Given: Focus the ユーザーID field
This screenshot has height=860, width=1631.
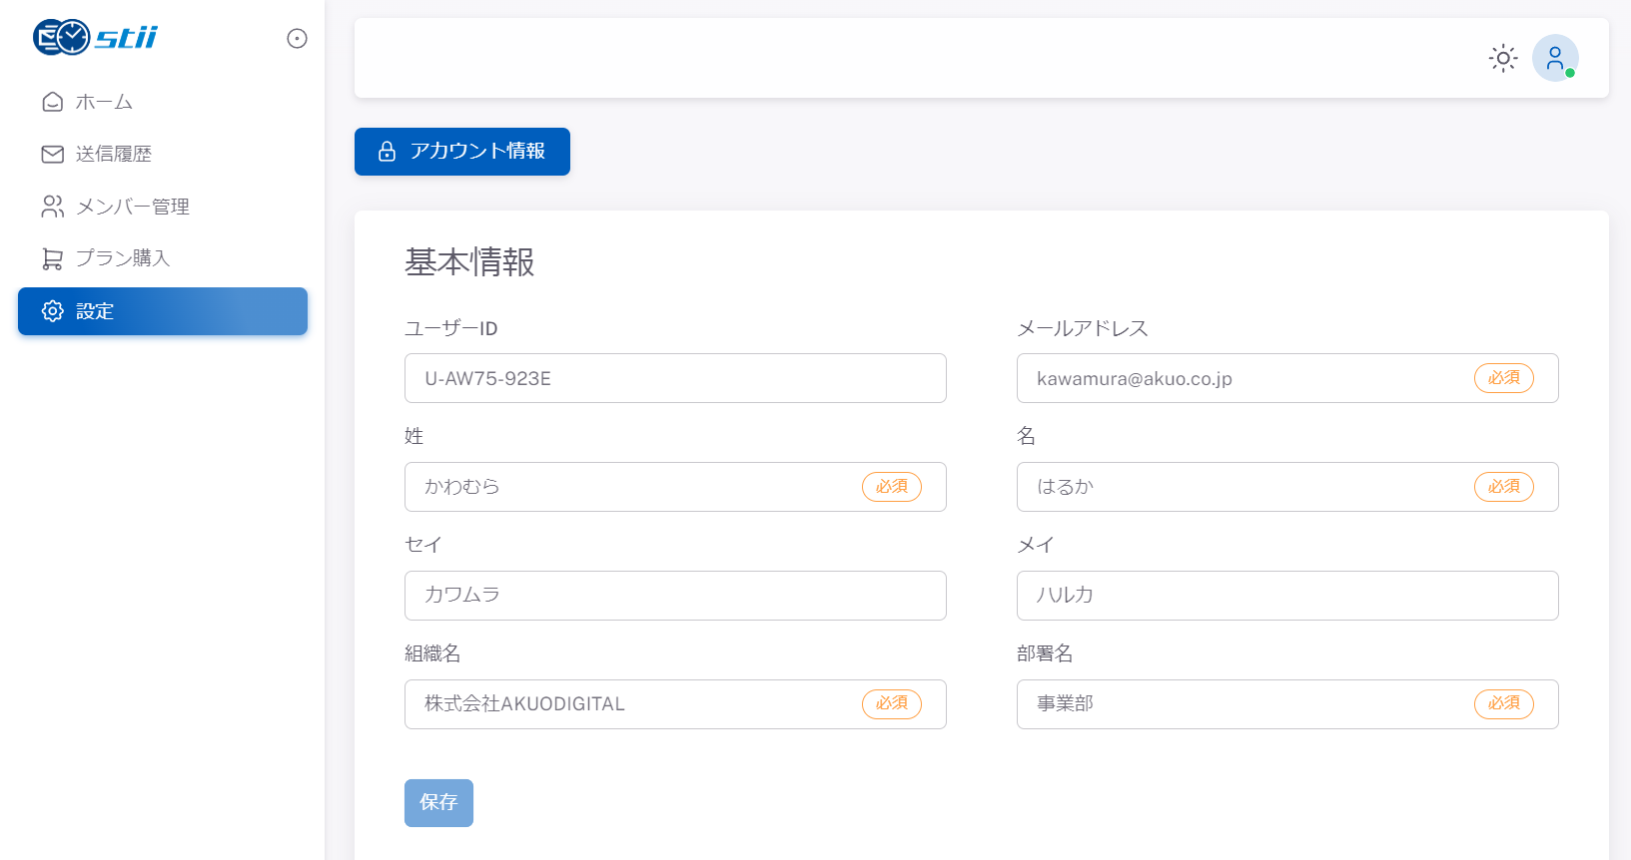Looking at the screenshot, I should pos(674,378).
